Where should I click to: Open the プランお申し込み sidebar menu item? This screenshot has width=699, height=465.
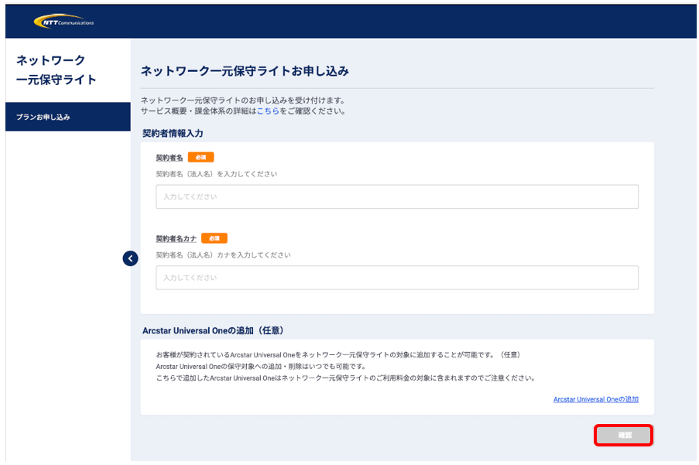68,117
